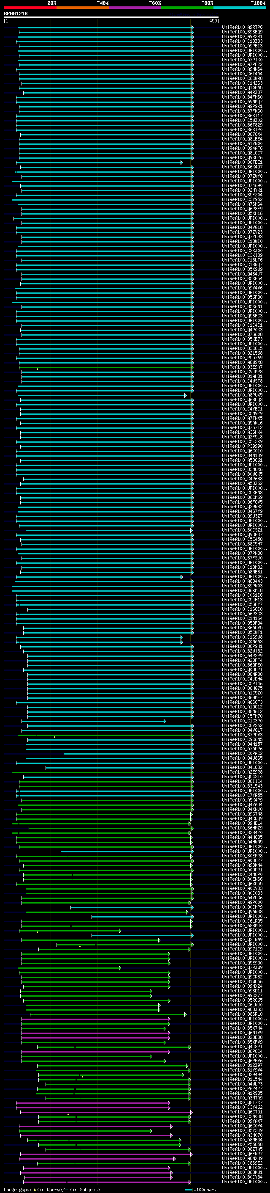Select hit label UniRef100_B4FMS0

242,97
